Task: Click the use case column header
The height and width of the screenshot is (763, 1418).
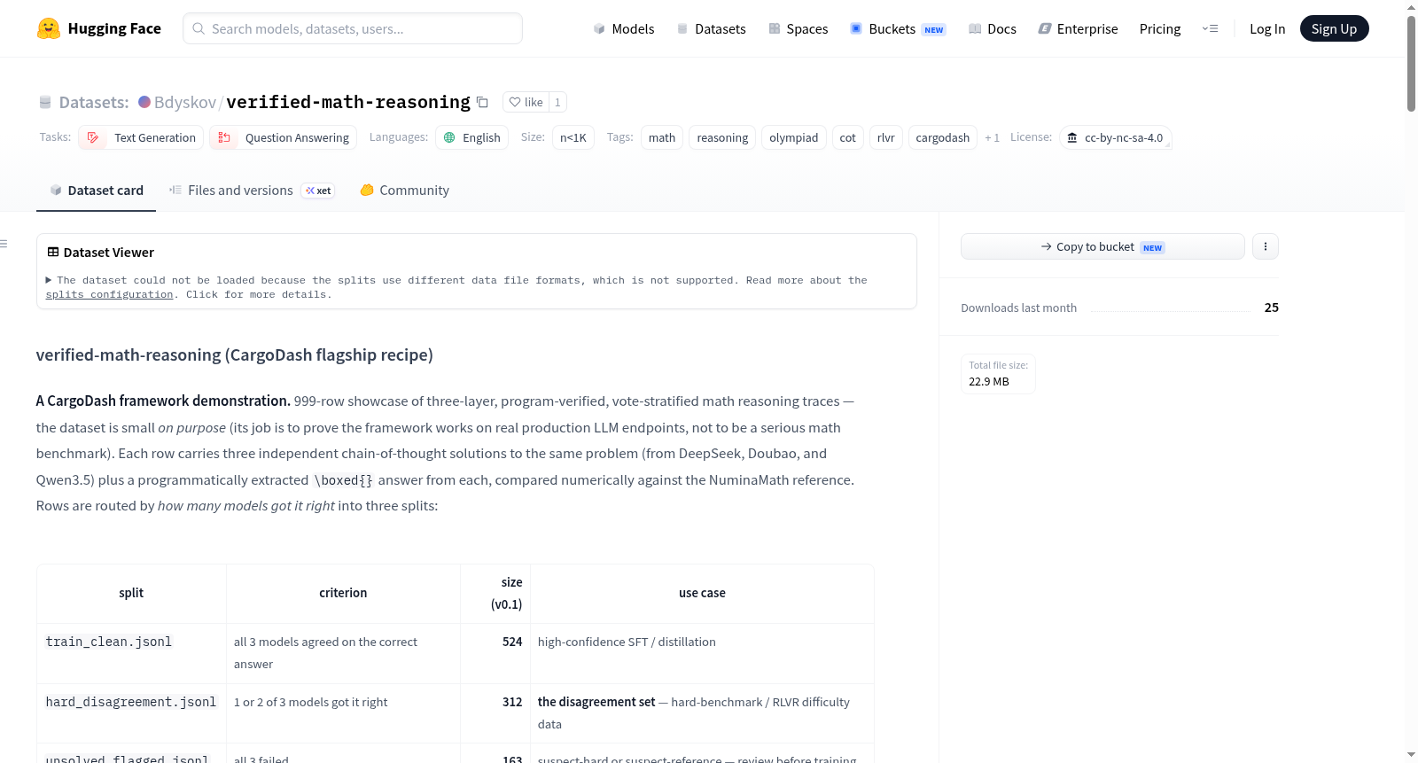Action: coord(702,593)
